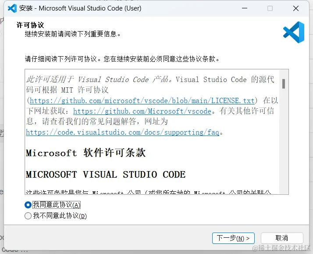
Task: Click the heading Microsoft 软件许可条款
Action: pos(85,153)
